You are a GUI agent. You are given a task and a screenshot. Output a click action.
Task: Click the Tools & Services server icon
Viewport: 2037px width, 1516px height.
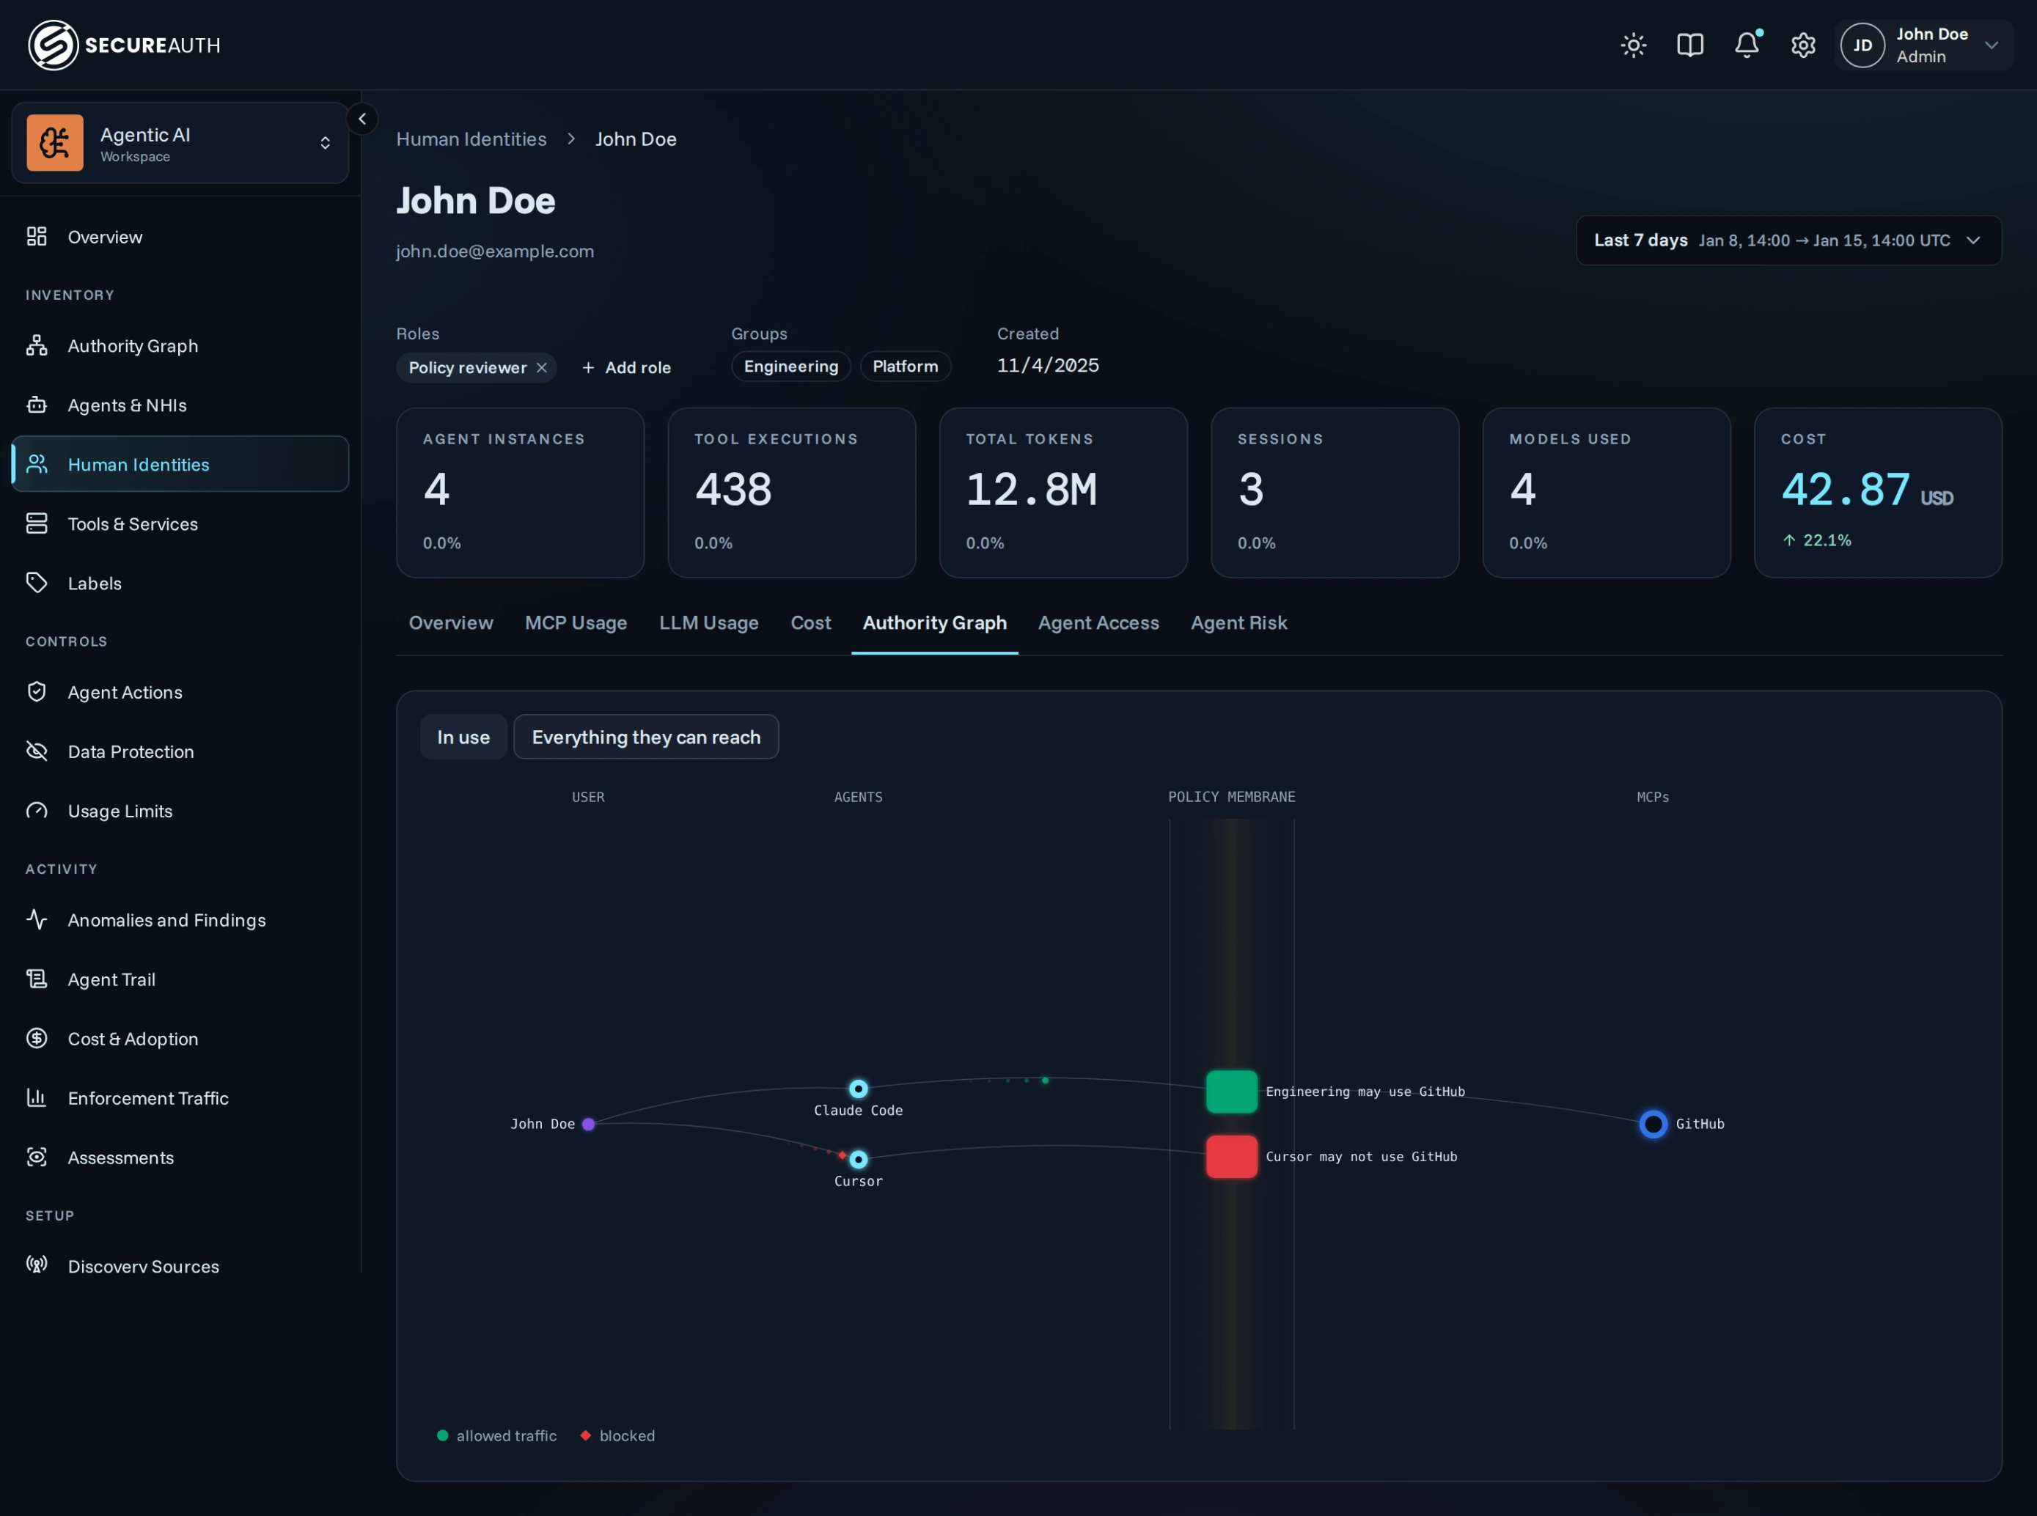(37, 524)
